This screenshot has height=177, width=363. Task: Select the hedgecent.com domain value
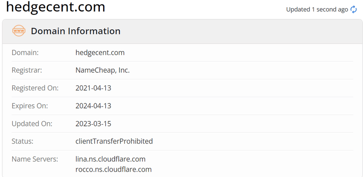coord(100,52)
